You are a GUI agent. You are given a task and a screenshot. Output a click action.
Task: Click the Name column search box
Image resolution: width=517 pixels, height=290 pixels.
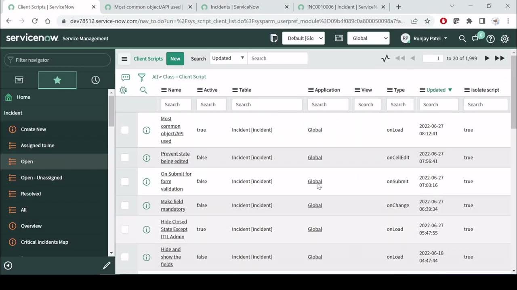coord(176,105)
